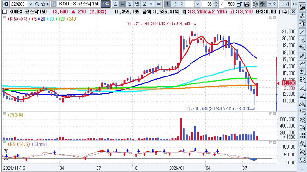Click the 호가 order book button
Viewport: 307px width, 172px height.
tap(285, 4)
